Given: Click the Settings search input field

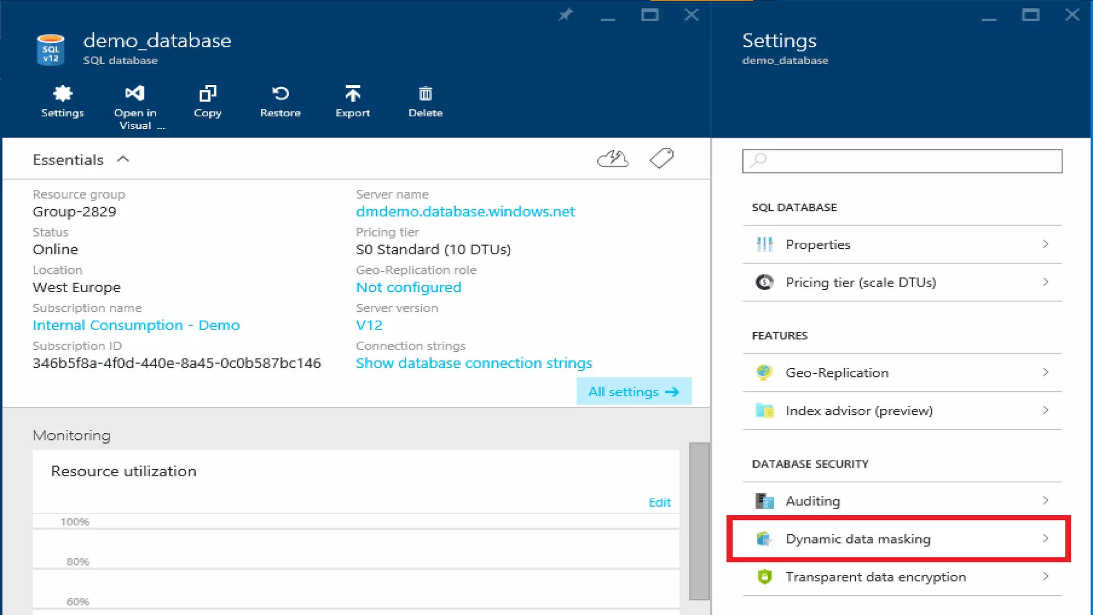Looking at the screenshot, I should (x=902, y=161).
